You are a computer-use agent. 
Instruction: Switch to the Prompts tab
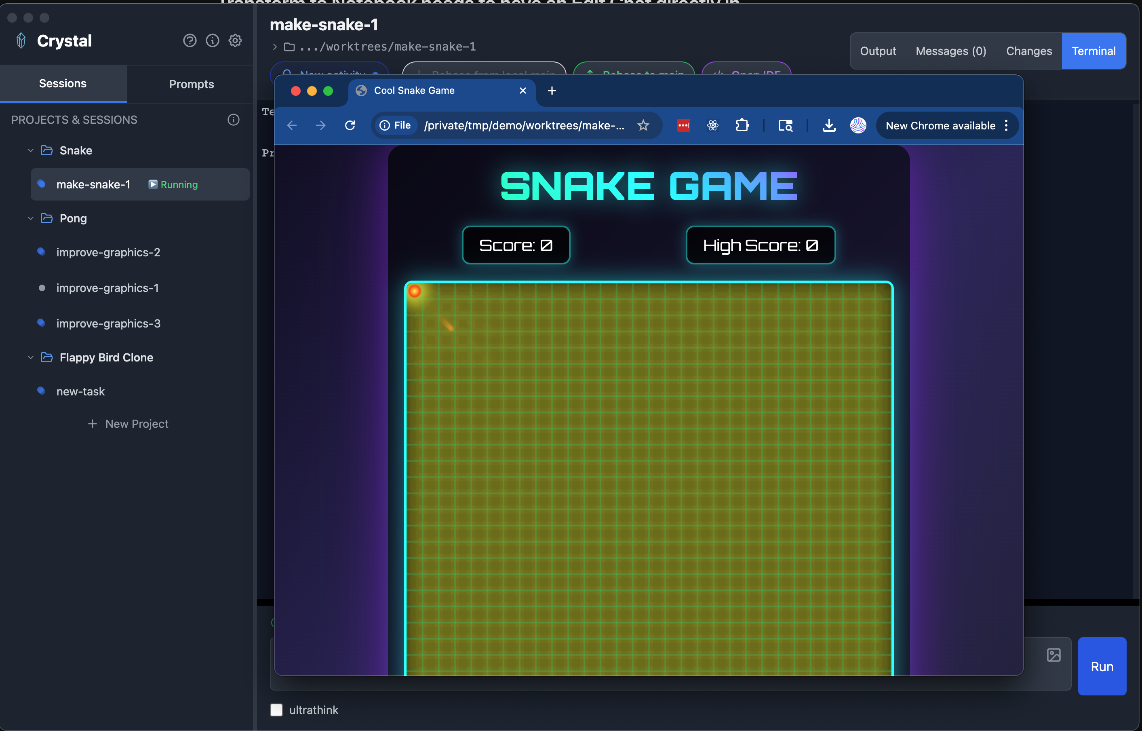click(191, 84)
